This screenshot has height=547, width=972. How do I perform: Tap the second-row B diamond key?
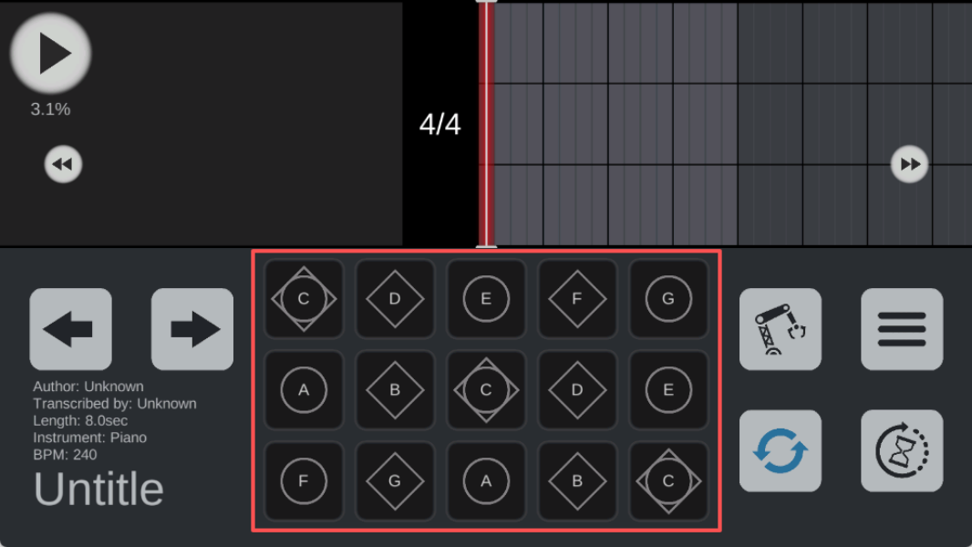[x=395, y=390]
